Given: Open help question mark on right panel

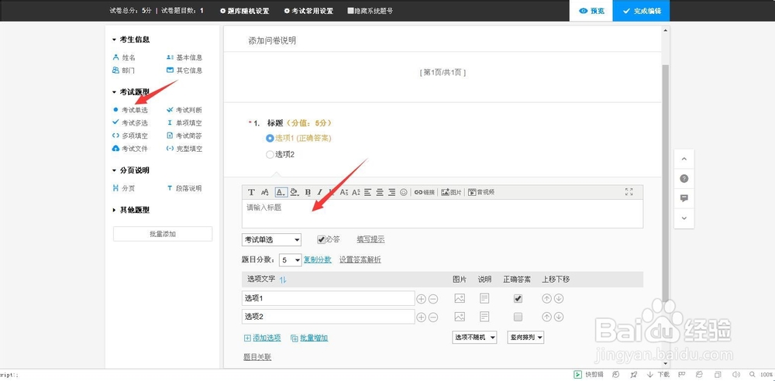Looking at the screenshot, I should pos(684,179).
